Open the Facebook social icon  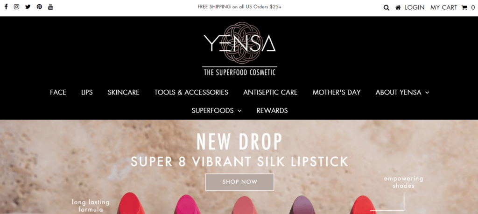[x=6, y=7]
